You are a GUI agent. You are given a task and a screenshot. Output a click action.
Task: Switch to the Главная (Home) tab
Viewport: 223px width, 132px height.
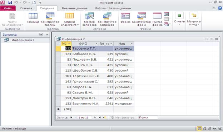(x=26, y=8)
